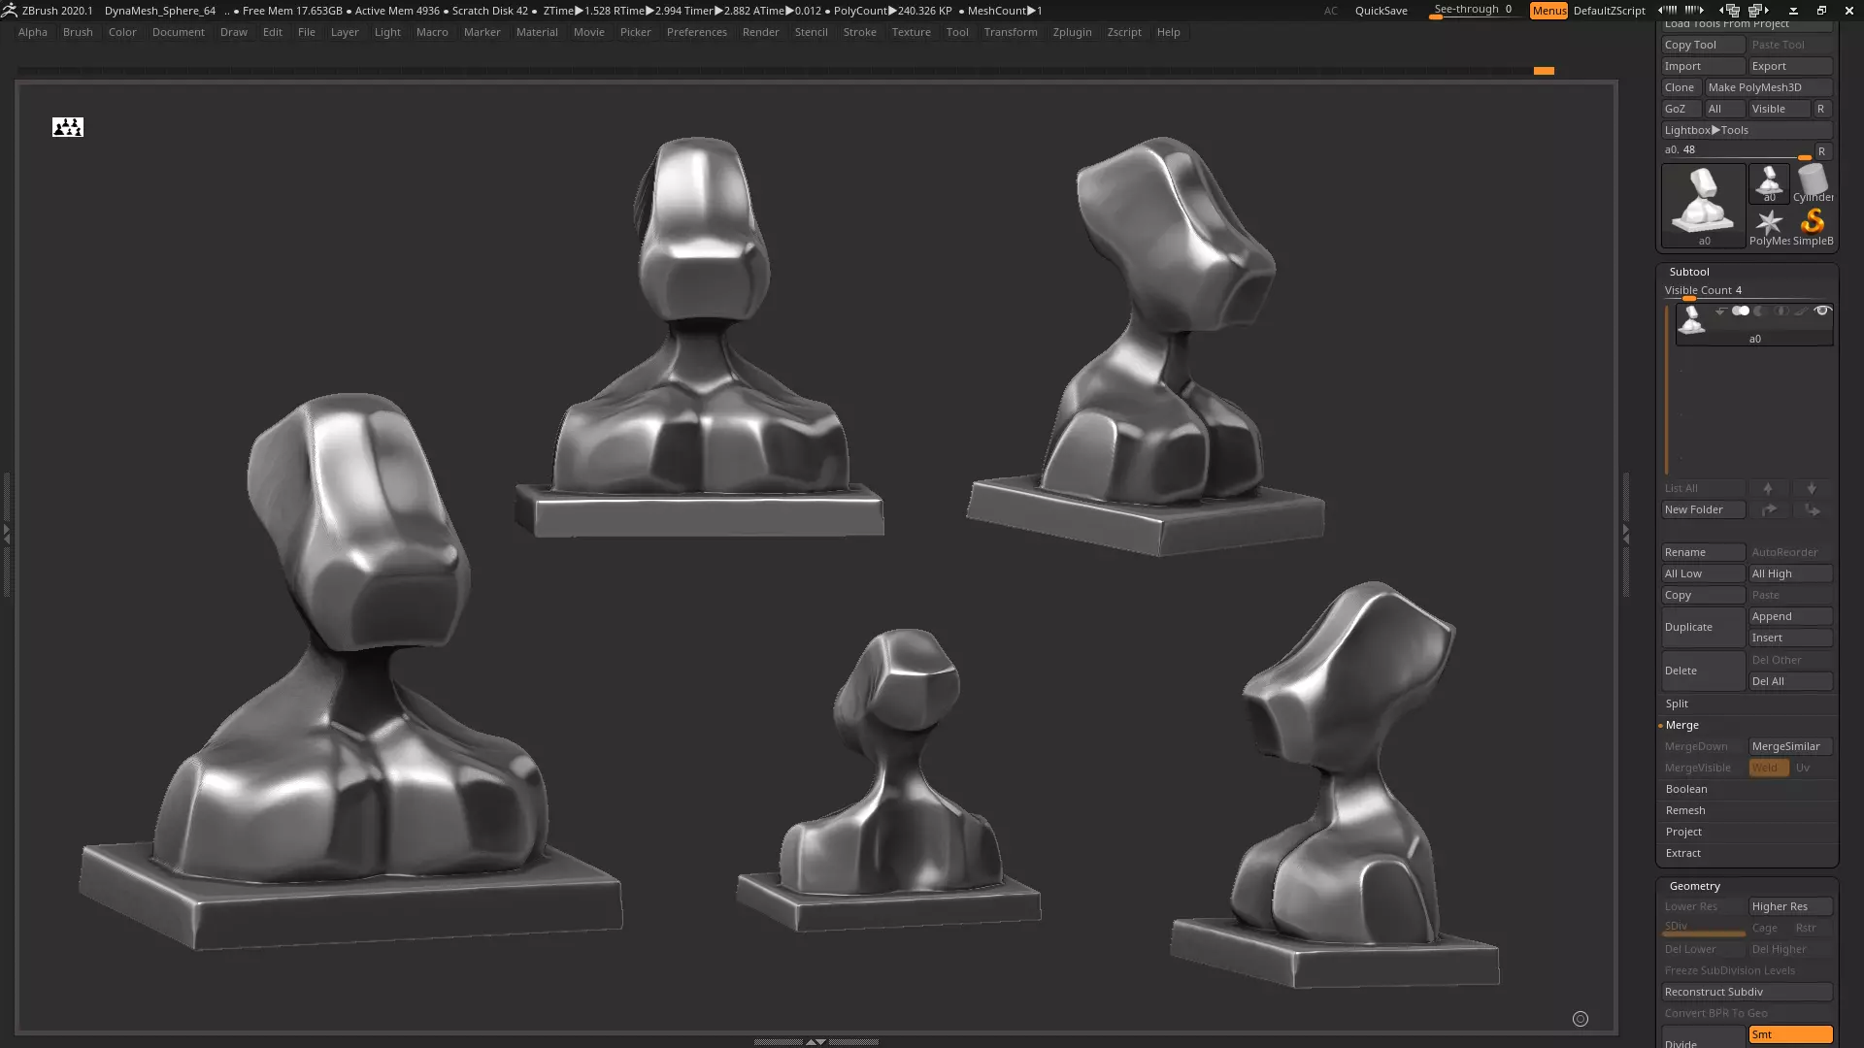Click the group figures icon in viewport
1864x1048 pixels.
68,127
